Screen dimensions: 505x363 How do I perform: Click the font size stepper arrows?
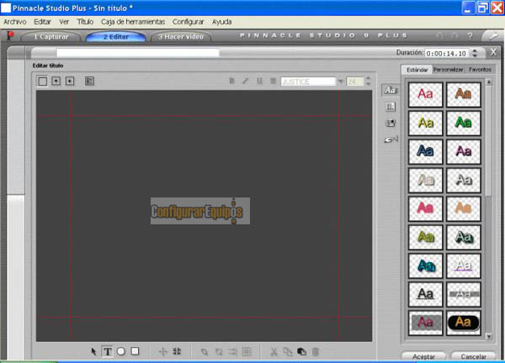[x=368, y=82]
